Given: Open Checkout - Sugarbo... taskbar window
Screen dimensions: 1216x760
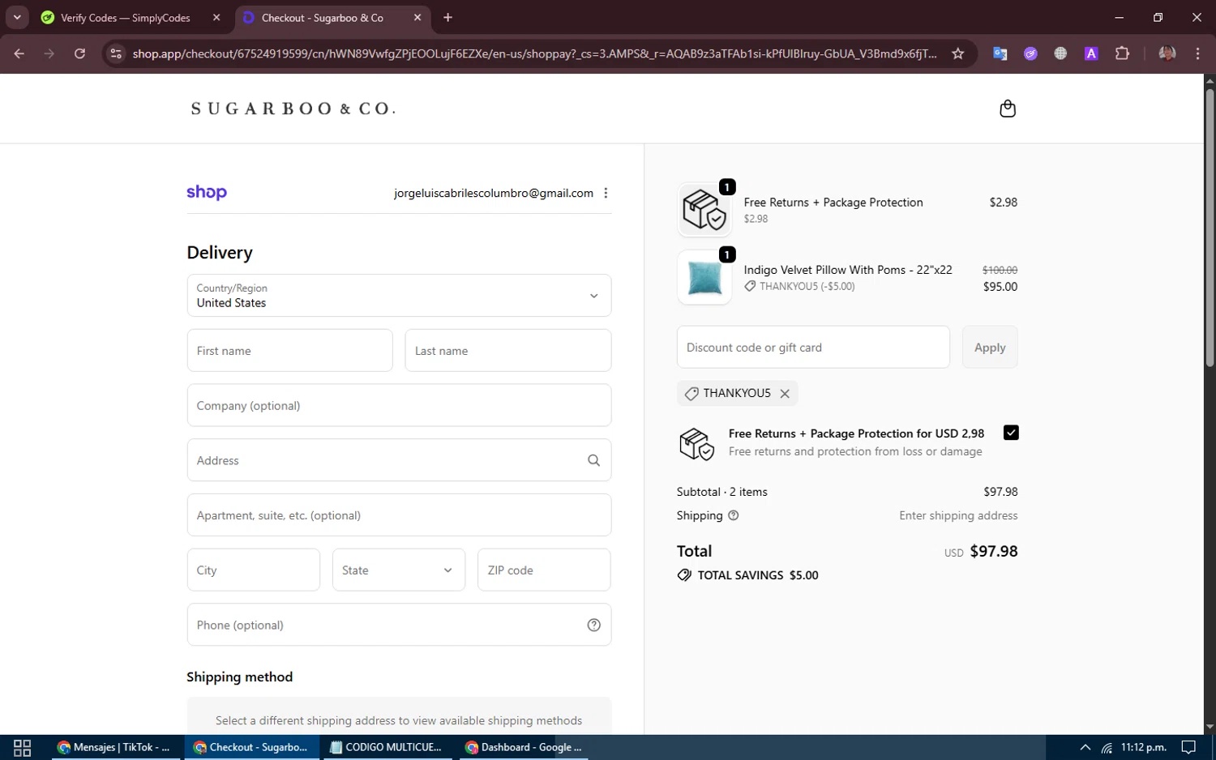Looking at the screenshot, I should coord(250,747).
